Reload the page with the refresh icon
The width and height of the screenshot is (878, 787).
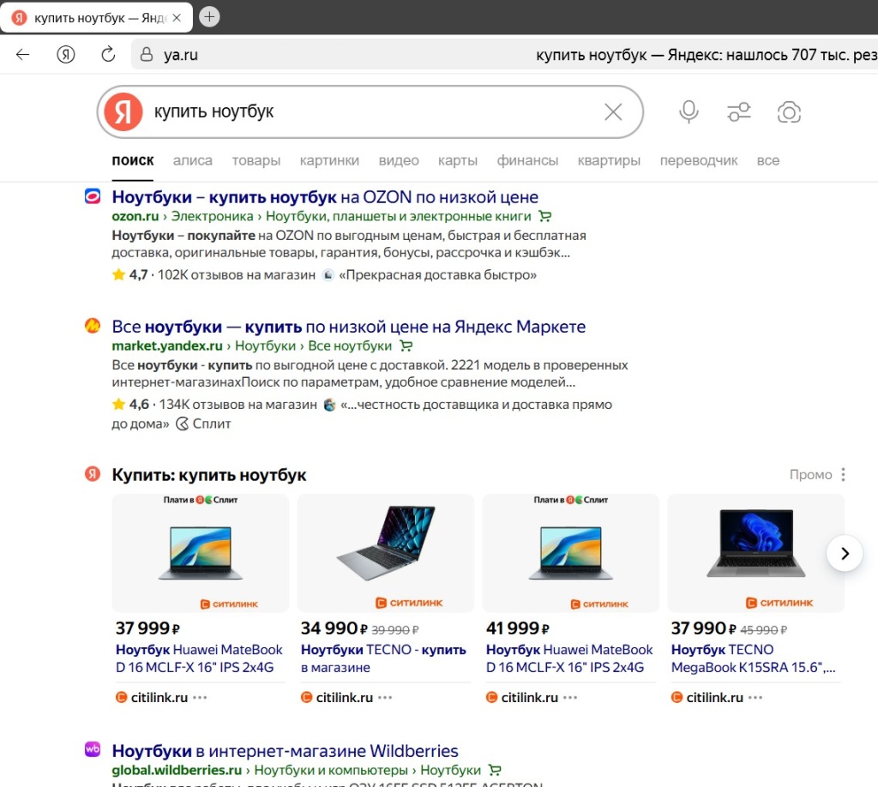[x=108, y=54]
